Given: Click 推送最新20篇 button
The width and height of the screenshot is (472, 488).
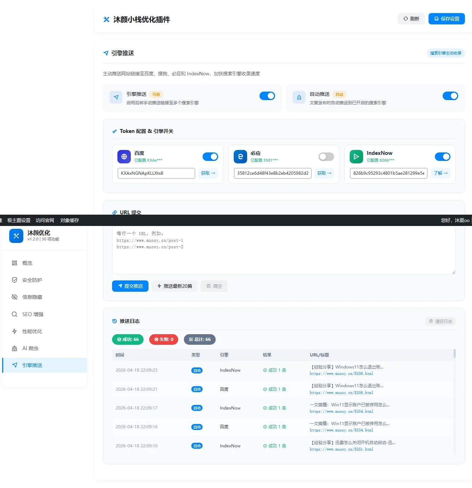Looking at the screenshot, I should coord(175,286).
